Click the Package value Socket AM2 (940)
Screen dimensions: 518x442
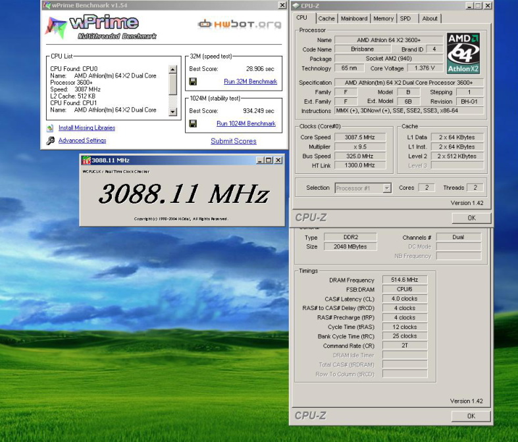(388, 58)
